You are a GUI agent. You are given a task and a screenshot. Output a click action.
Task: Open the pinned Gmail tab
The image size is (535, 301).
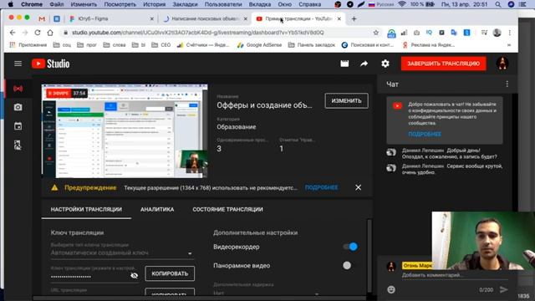coord(42,18)
